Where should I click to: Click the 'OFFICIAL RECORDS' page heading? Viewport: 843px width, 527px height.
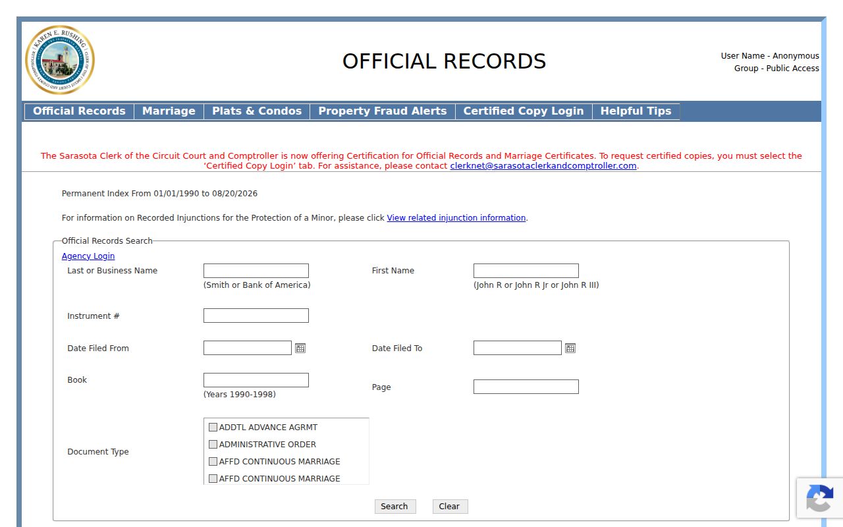444,61
